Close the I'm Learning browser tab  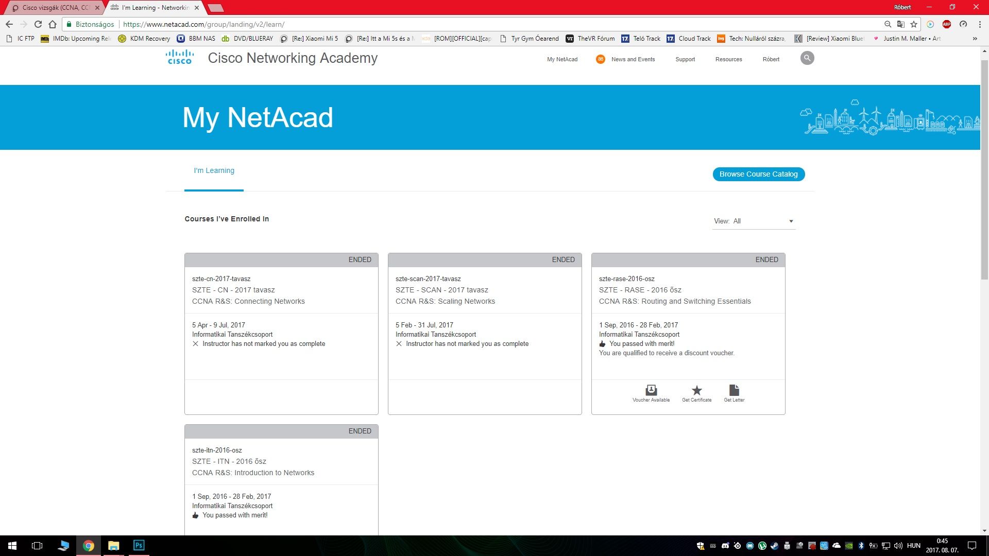tap(197, 8)
